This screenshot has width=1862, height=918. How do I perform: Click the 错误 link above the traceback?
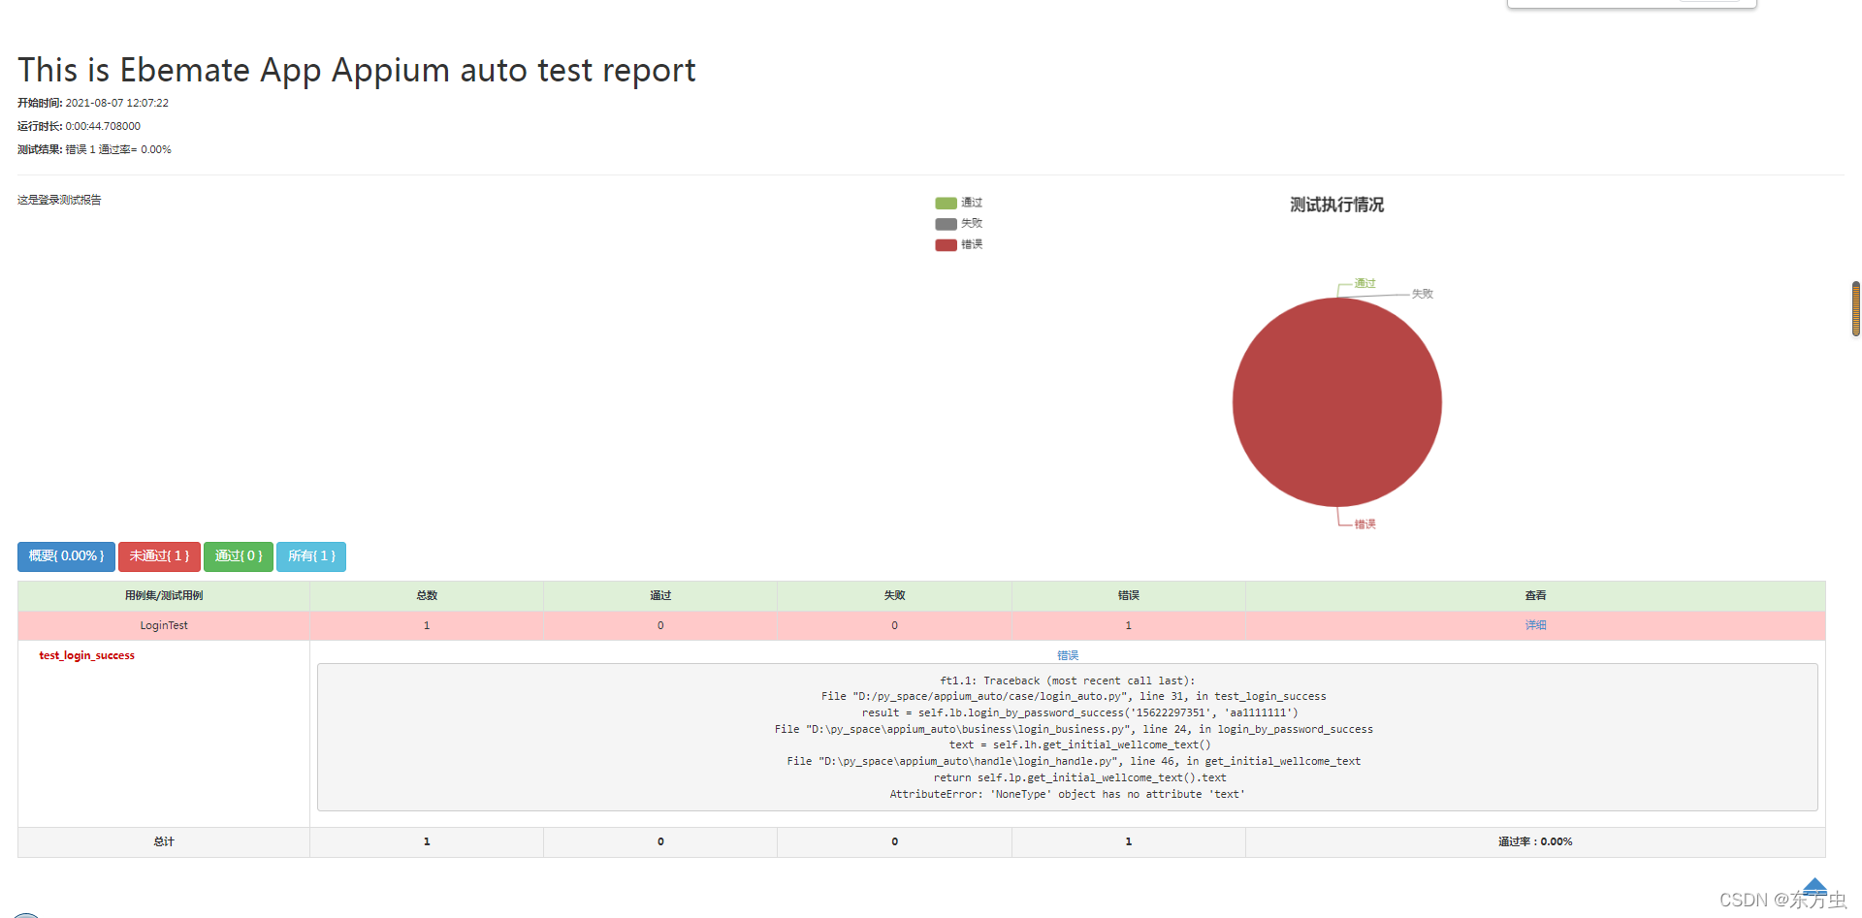tap(1068, 655)
